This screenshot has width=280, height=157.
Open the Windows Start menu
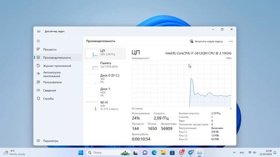80,153
